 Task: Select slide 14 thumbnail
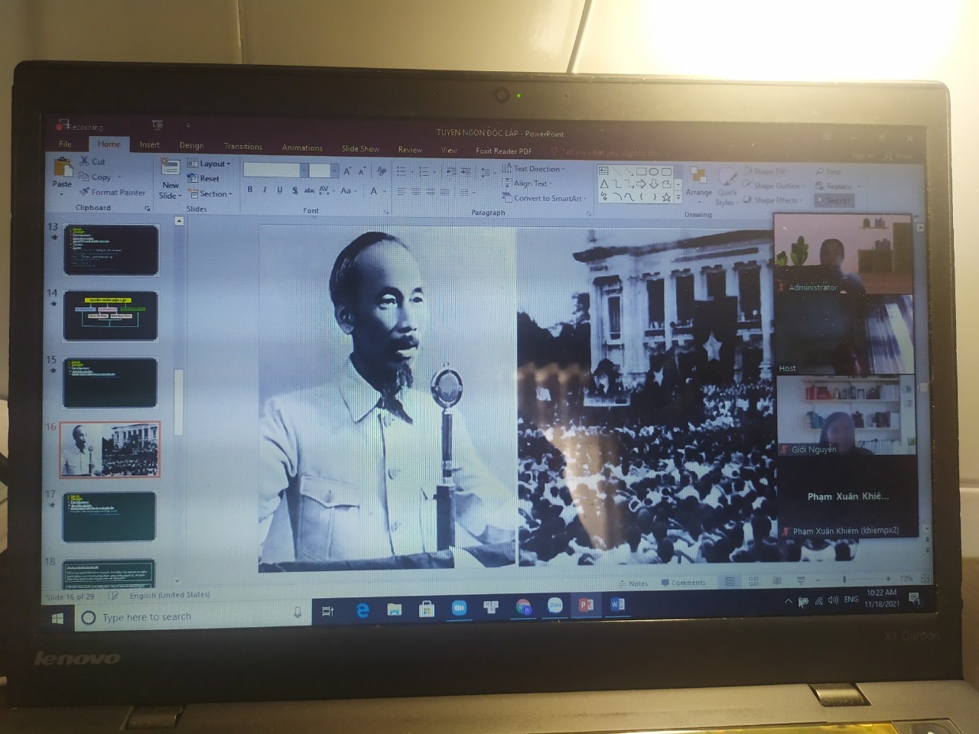pos(110,316)
